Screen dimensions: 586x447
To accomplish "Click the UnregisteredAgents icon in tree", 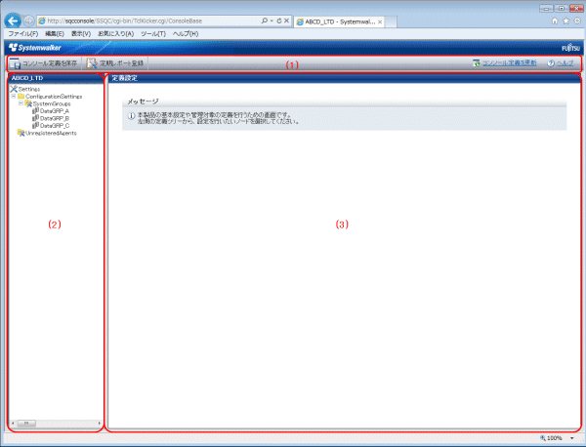I will coord(21,133).
